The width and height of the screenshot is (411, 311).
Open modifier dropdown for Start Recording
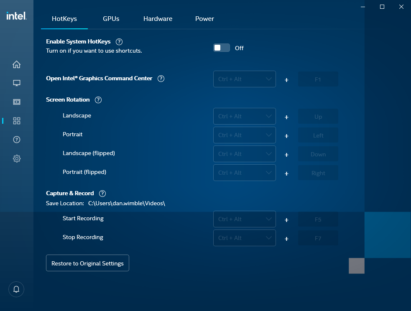pos(245,219)
